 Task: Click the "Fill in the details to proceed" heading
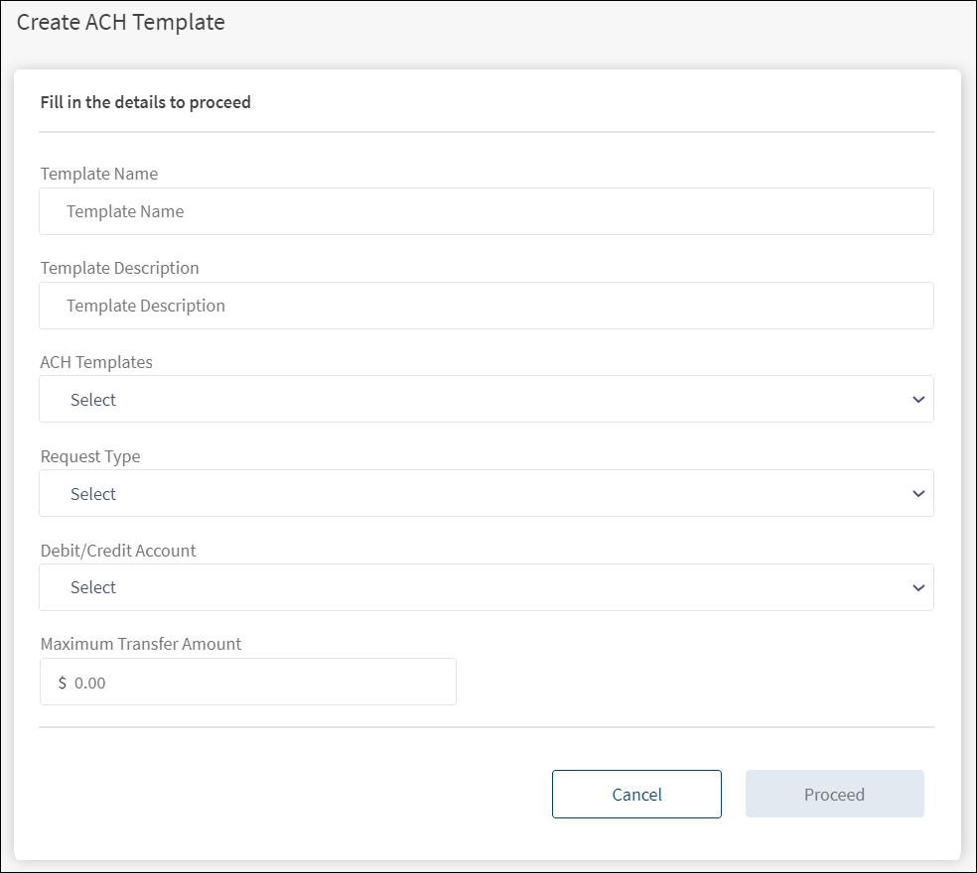[x=145, y=102]
